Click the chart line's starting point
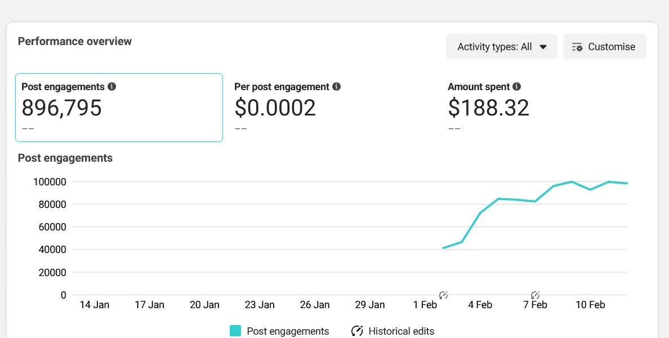This screenshot has width=669, height=338. coord(444,248)
